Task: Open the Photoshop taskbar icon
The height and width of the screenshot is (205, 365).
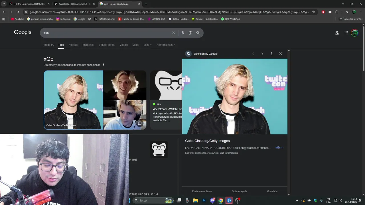Action: click(x=204, y=200)
